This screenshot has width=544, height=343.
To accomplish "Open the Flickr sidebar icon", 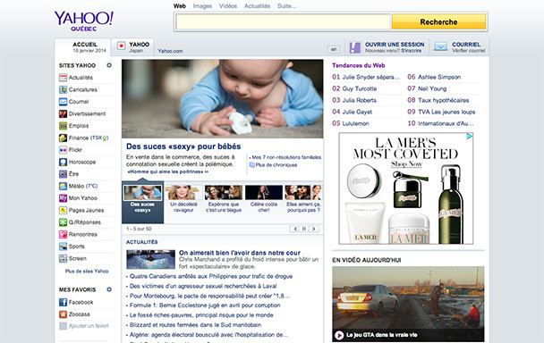I will [x=63, y=150].
